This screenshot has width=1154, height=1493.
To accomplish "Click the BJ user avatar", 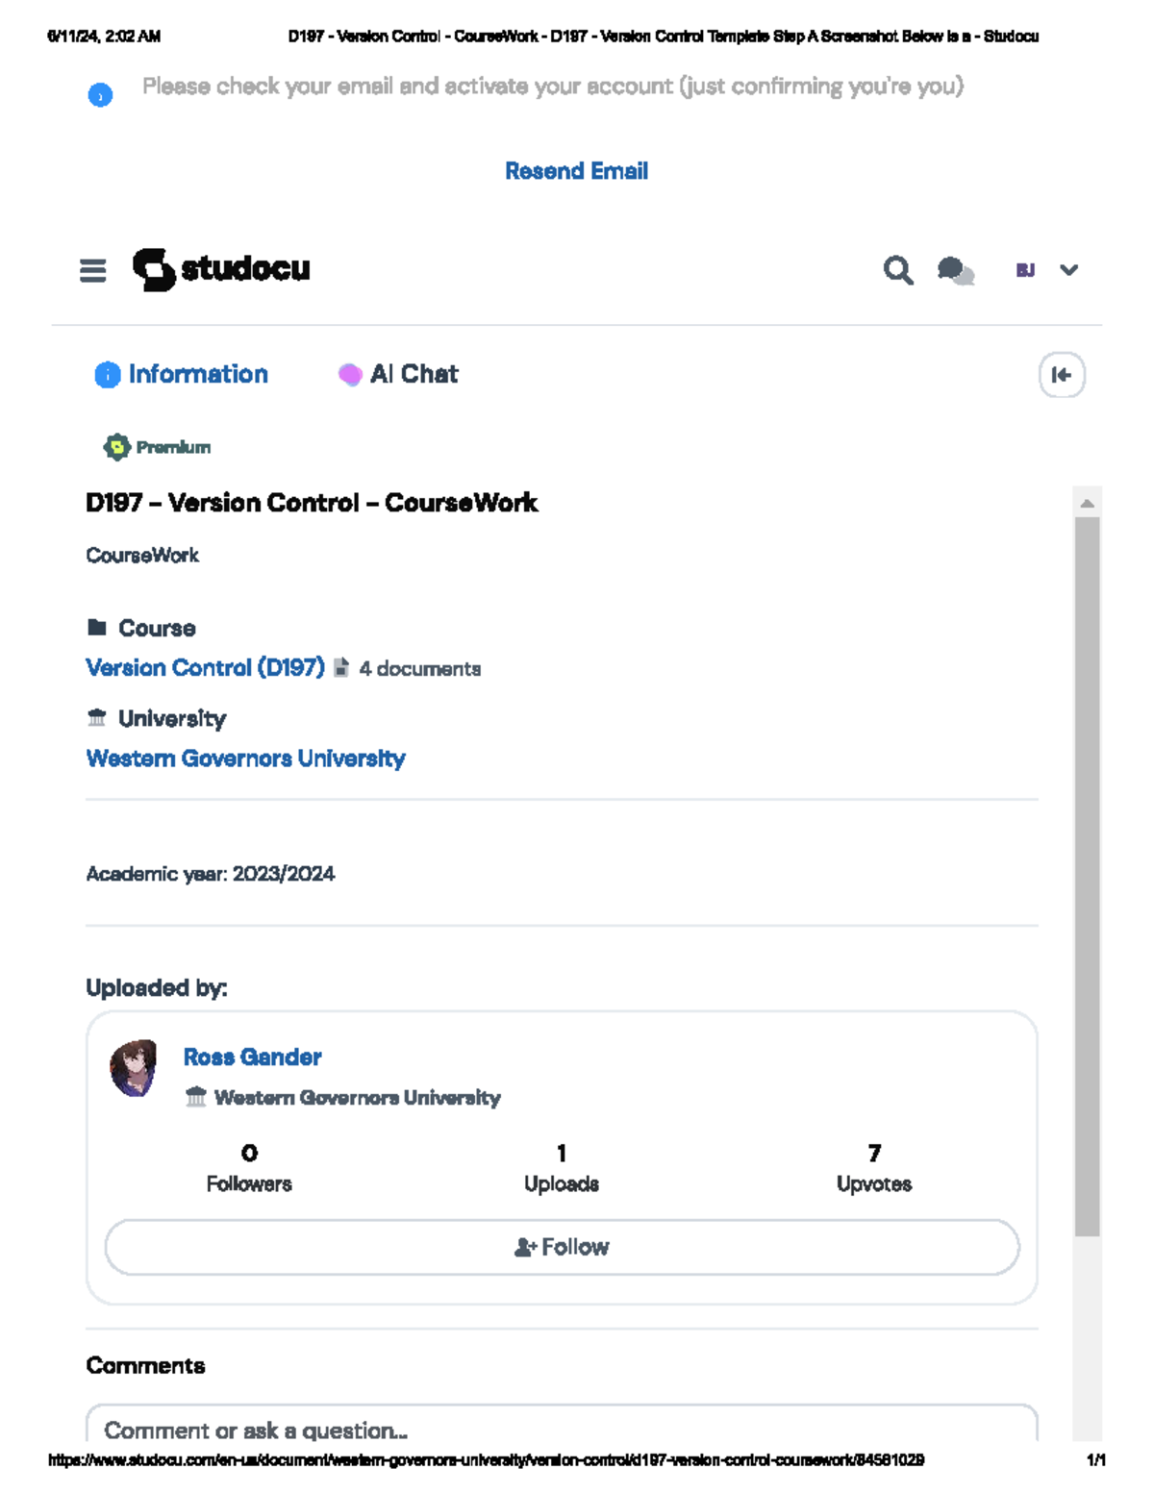I will 1025,270.
